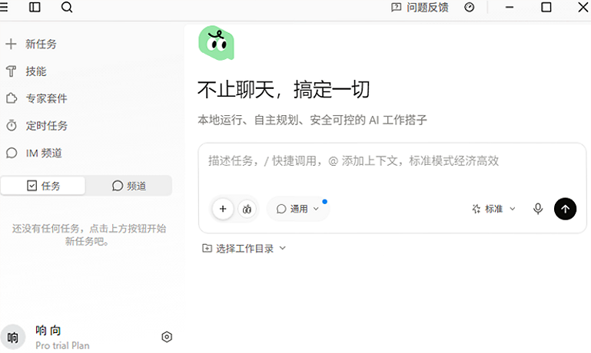Image resolution: width=591 pixels, height=353 pixels.
Task: Click the user avatar 响
Action: pos(13,337)
